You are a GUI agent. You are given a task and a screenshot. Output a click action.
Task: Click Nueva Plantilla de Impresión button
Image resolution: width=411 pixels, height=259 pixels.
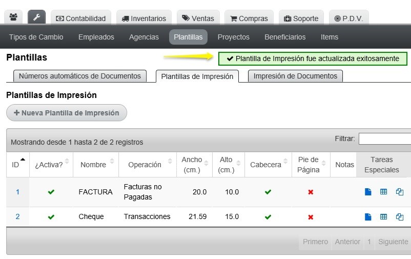point(67,113)
